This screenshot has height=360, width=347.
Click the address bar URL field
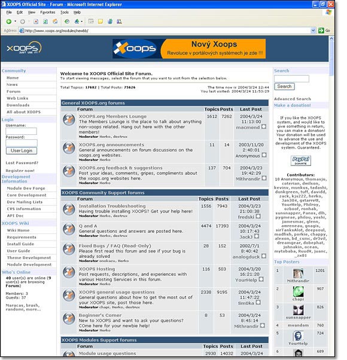click(168, 30)
